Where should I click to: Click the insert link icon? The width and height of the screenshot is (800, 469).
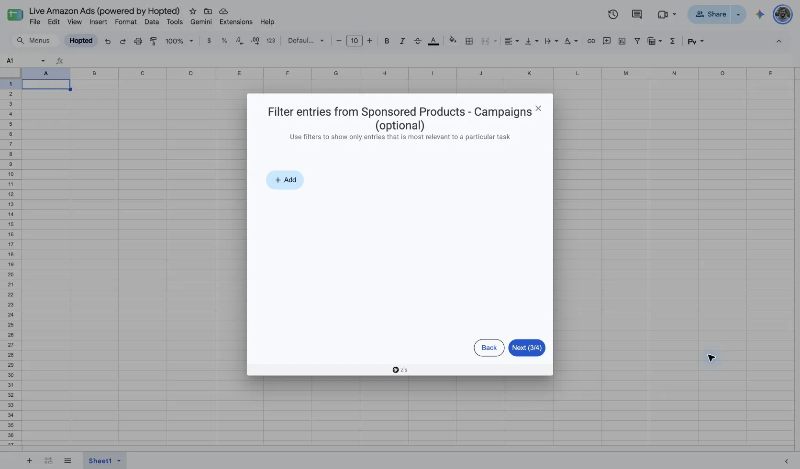[x=591, y=41]
